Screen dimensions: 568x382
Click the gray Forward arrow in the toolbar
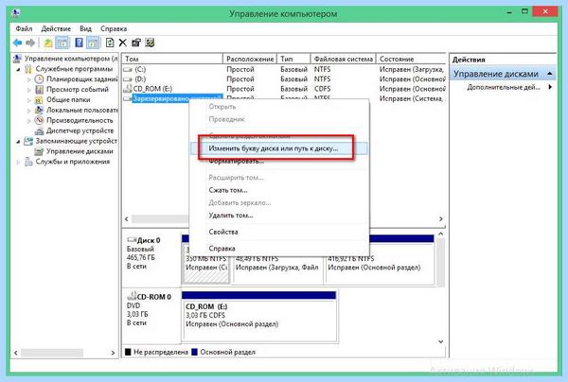[x=30, y=43]
